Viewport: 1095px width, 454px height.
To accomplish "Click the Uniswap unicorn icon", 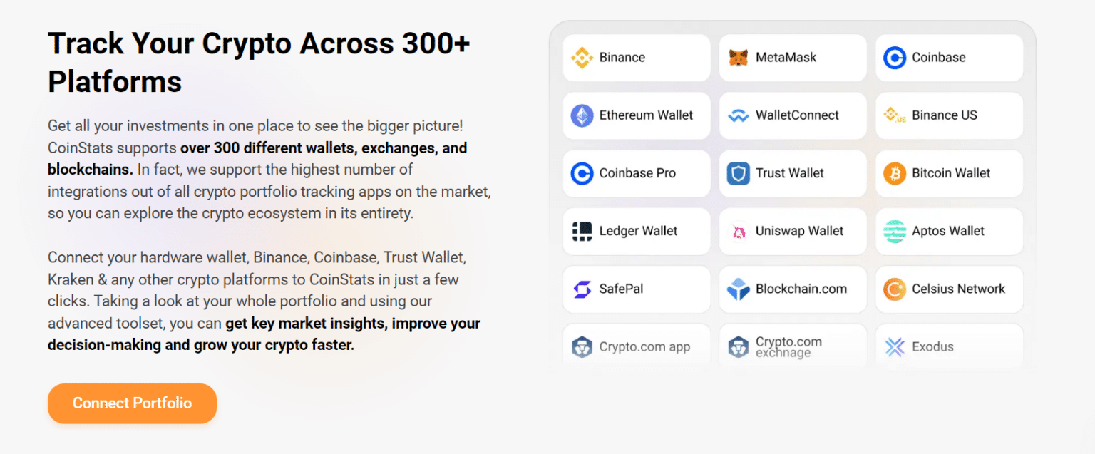I will [739, 231].
